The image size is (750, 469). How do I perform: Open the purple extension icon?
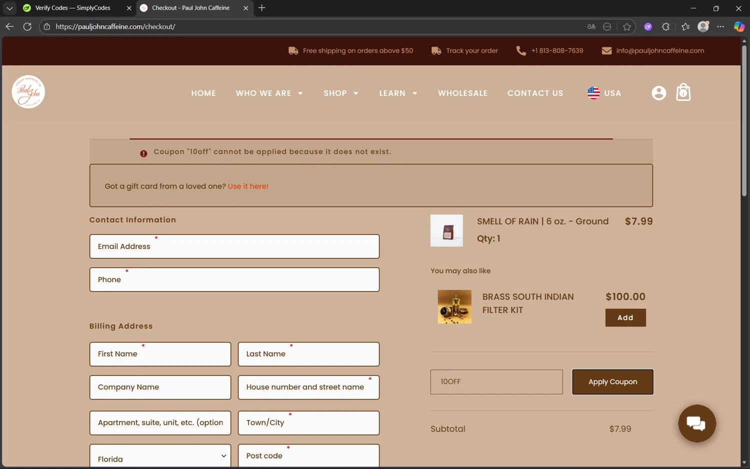648,26
